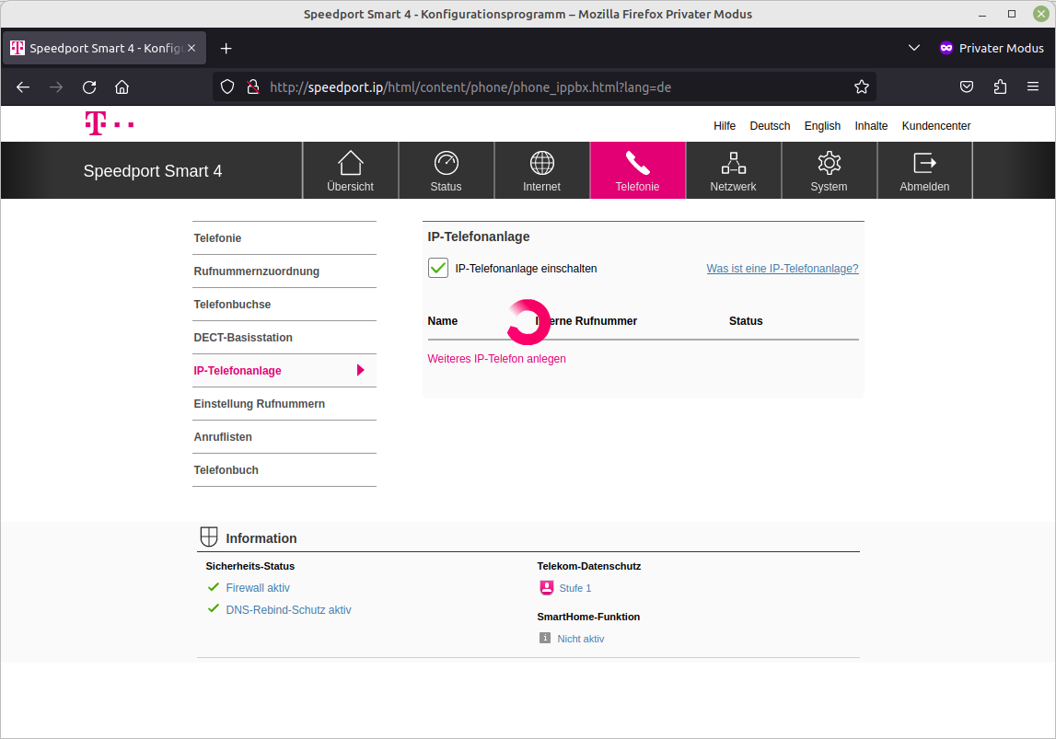Open Was ist eine IP-Telefonanlage? help link
The image size is (1056, 739).
tap(783, 269)
